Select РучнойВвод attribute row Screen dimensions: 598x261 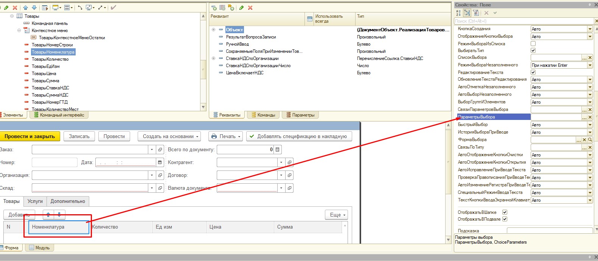coord(237,44)
